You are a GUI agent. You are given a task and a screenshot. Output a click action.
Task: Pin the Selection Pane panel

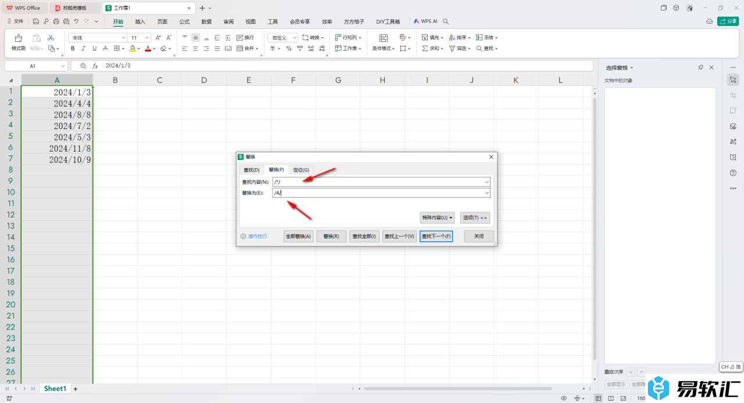pos(700,67)
